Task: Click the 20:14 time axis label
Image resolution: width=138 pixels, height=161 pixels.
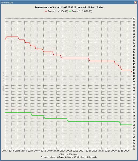Action: 11,151
